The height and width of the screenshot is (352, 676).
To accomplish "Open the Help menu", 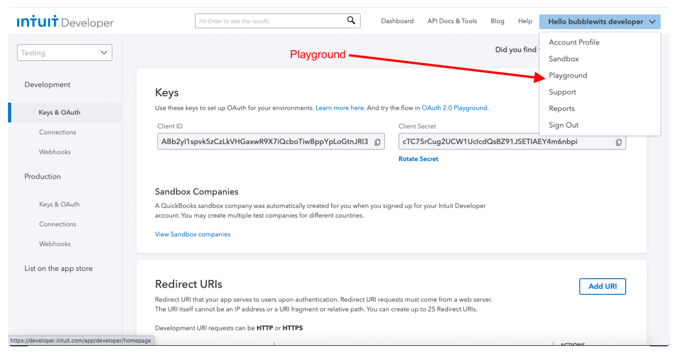I will (525, 21).
